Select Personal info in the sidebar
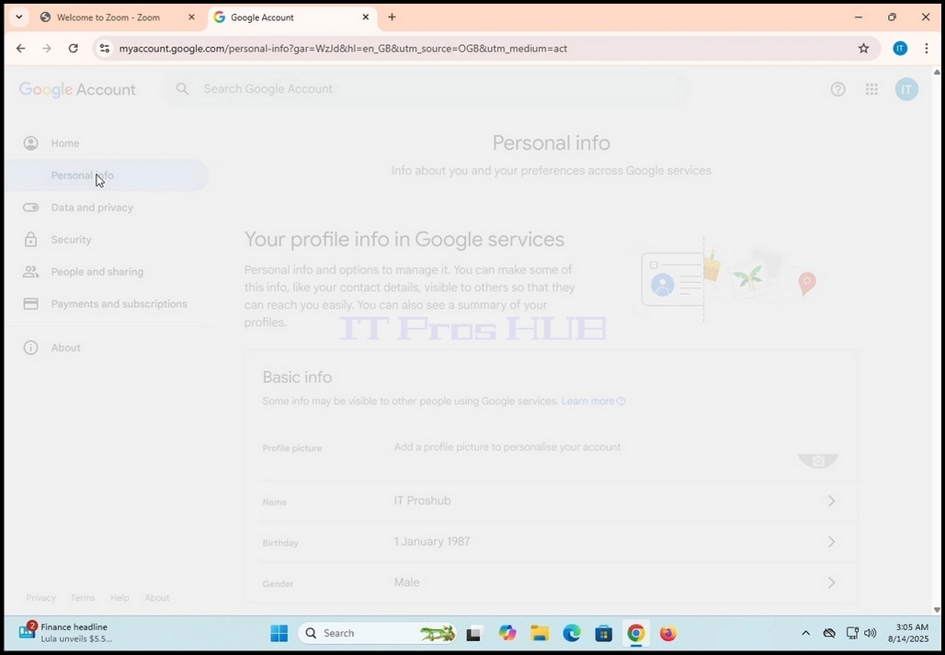This screenshot has width=945, height=655. pos(107,175)
